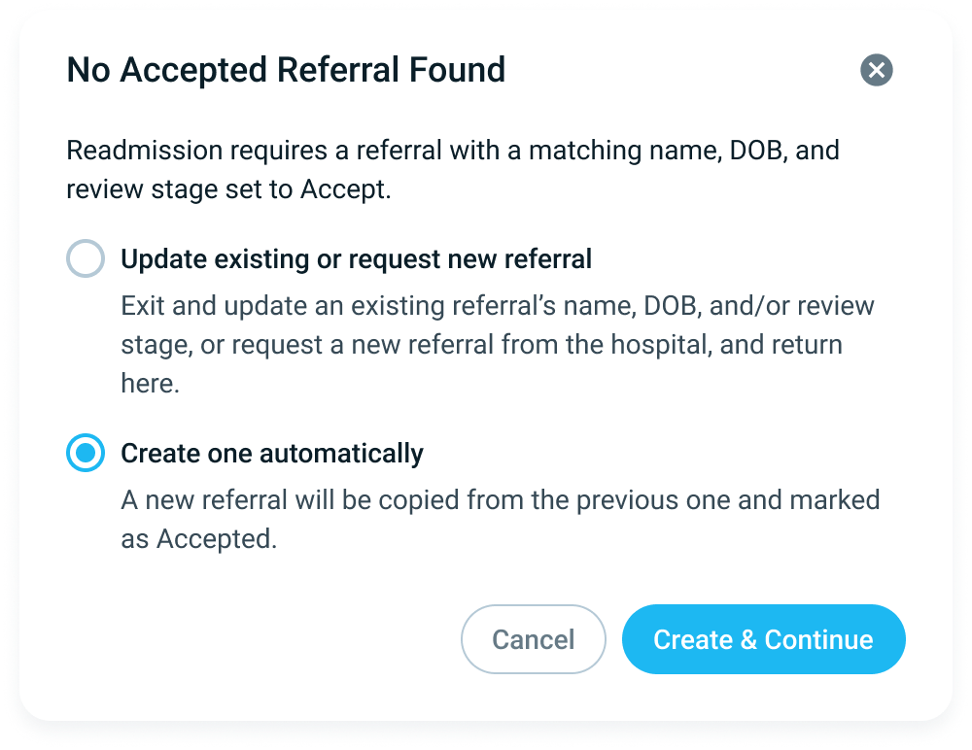972x750 pixels.
Task: Click the 'Update existing or request new referral' label
Action: pyautogui.click(x=356, y=259)
